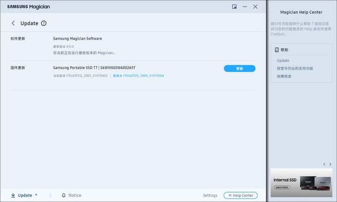The image size is (337, 202).
Task: Click the new version FXG42P2Q_2004_01070504 link
Action: coord(139,76)
